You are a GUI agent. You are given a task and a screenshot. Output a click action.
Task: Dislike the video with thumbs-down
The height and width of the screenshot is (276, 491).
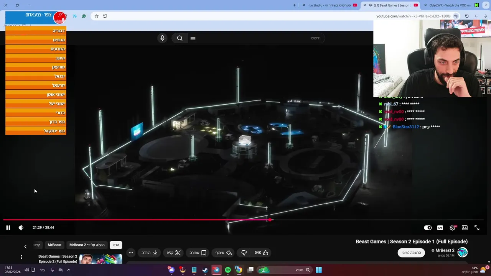[244, 253]
